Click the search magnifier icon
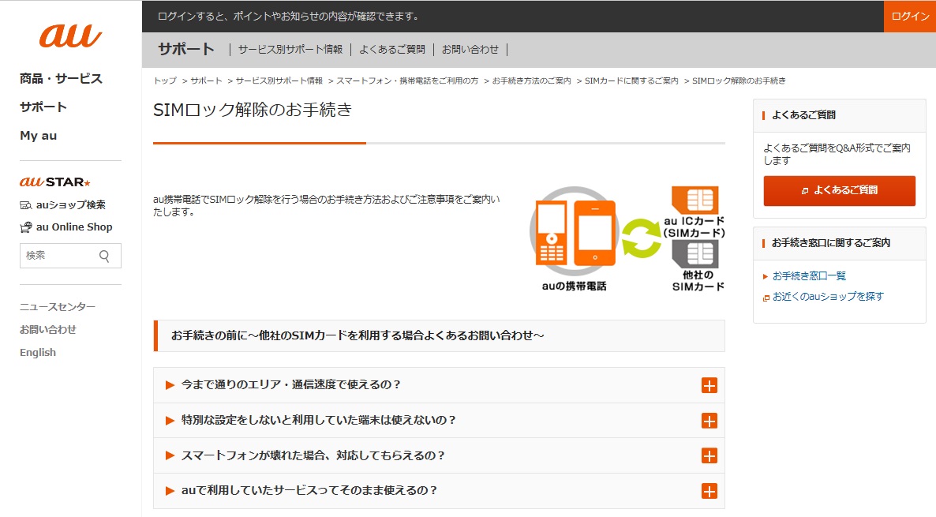The width and height of the screenshot is (936, 517). click(x=104, y=256)
